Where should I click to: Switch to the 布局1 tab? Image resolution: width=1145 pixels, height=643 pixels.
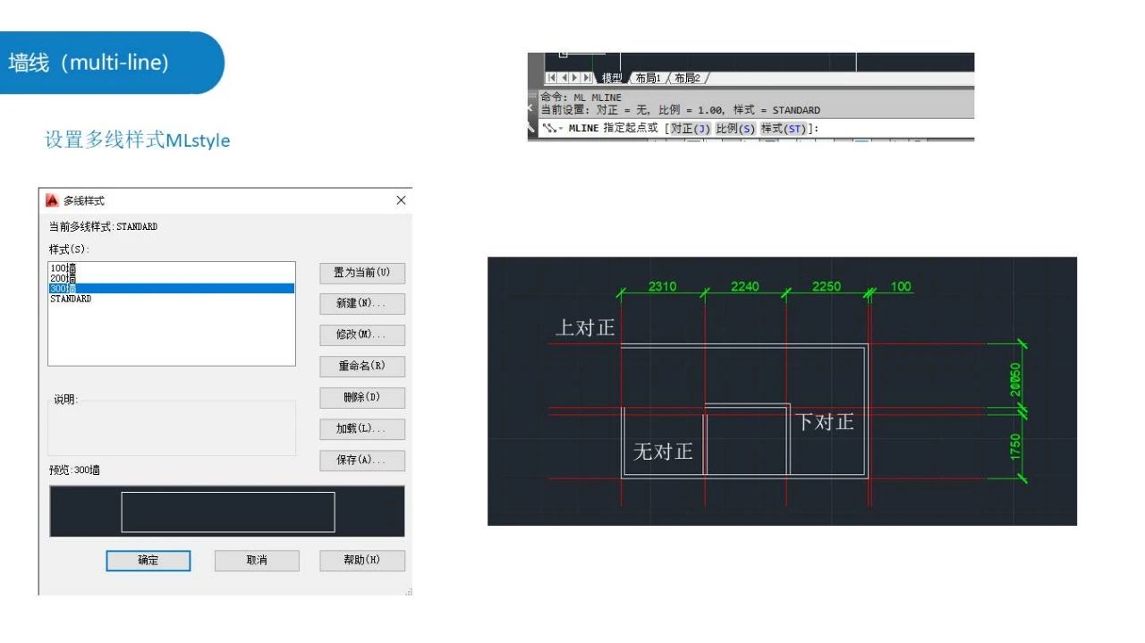pyautogui.click(x=648, y=78)
